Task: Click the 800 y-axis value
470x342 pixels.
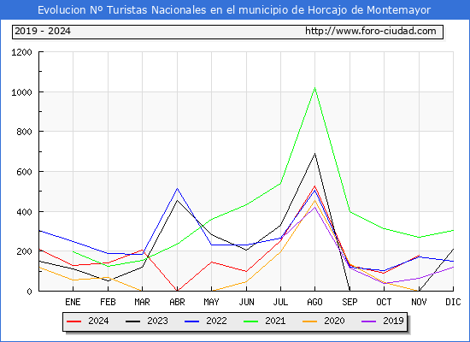Action: click(24, 132)
